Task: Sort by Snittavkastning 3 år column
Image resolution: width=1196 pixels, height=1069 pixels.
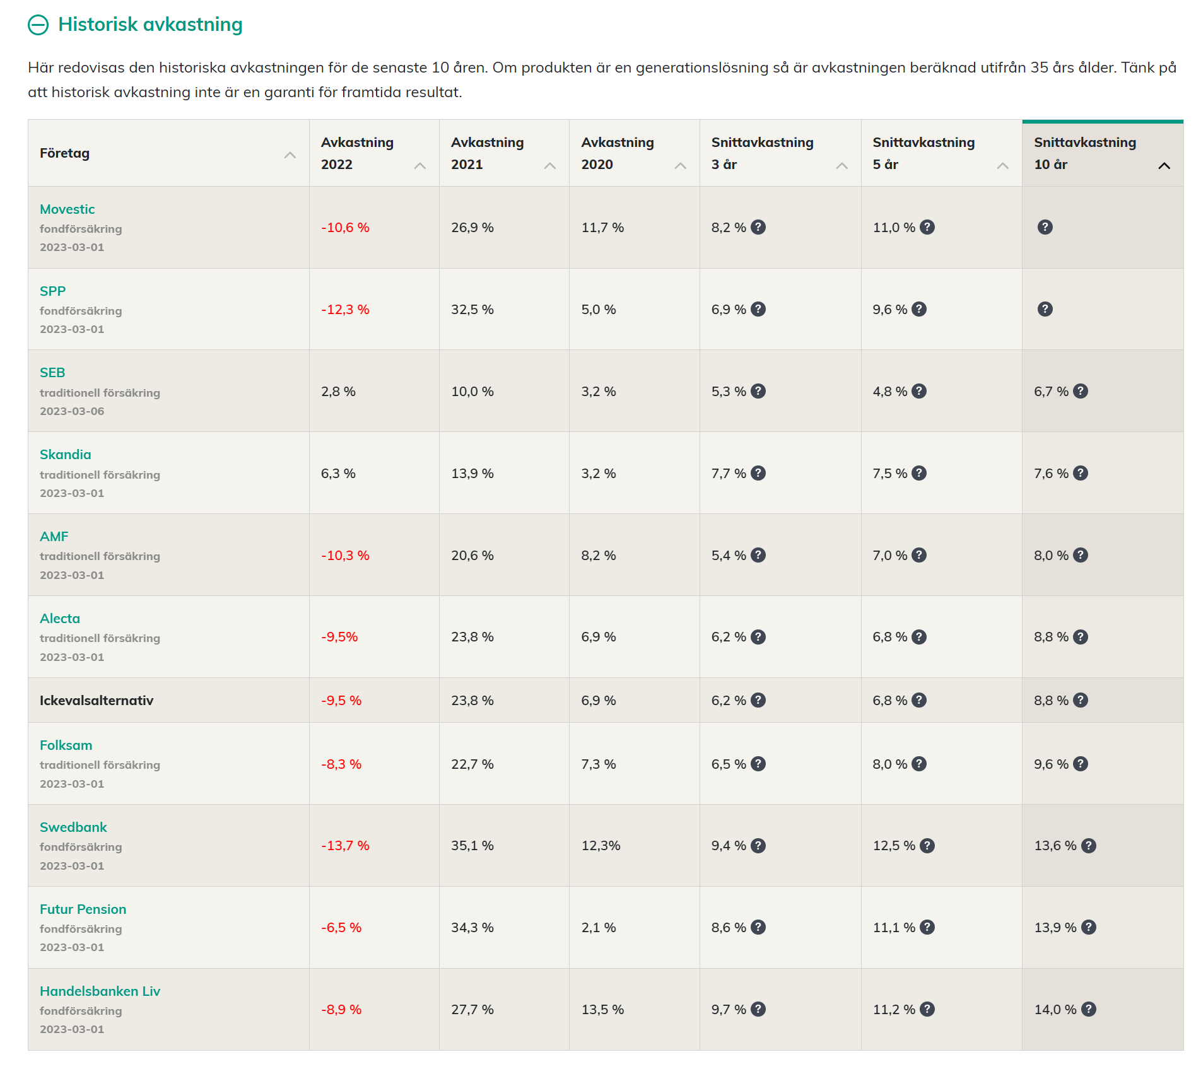Action: [841, 165]
